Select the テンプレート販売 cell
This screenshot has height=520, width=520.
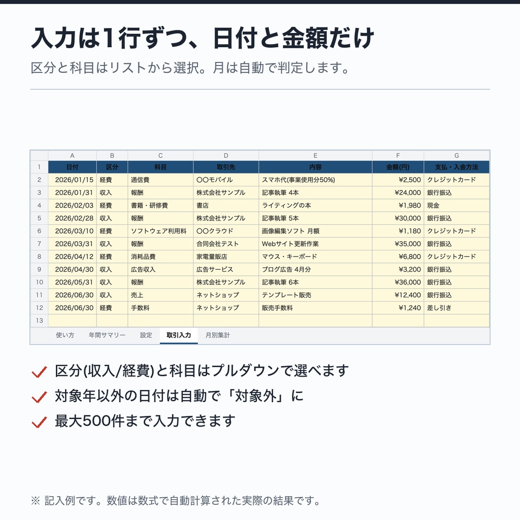(x=315, y=295)
